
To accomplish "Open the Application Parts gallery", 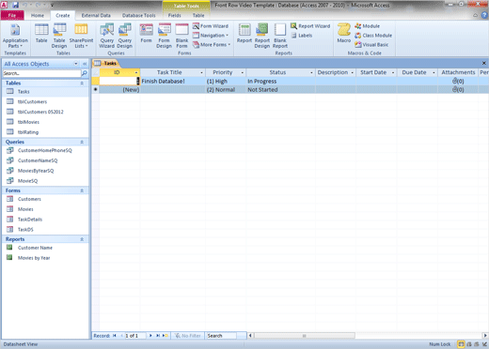I will (15, 36).
